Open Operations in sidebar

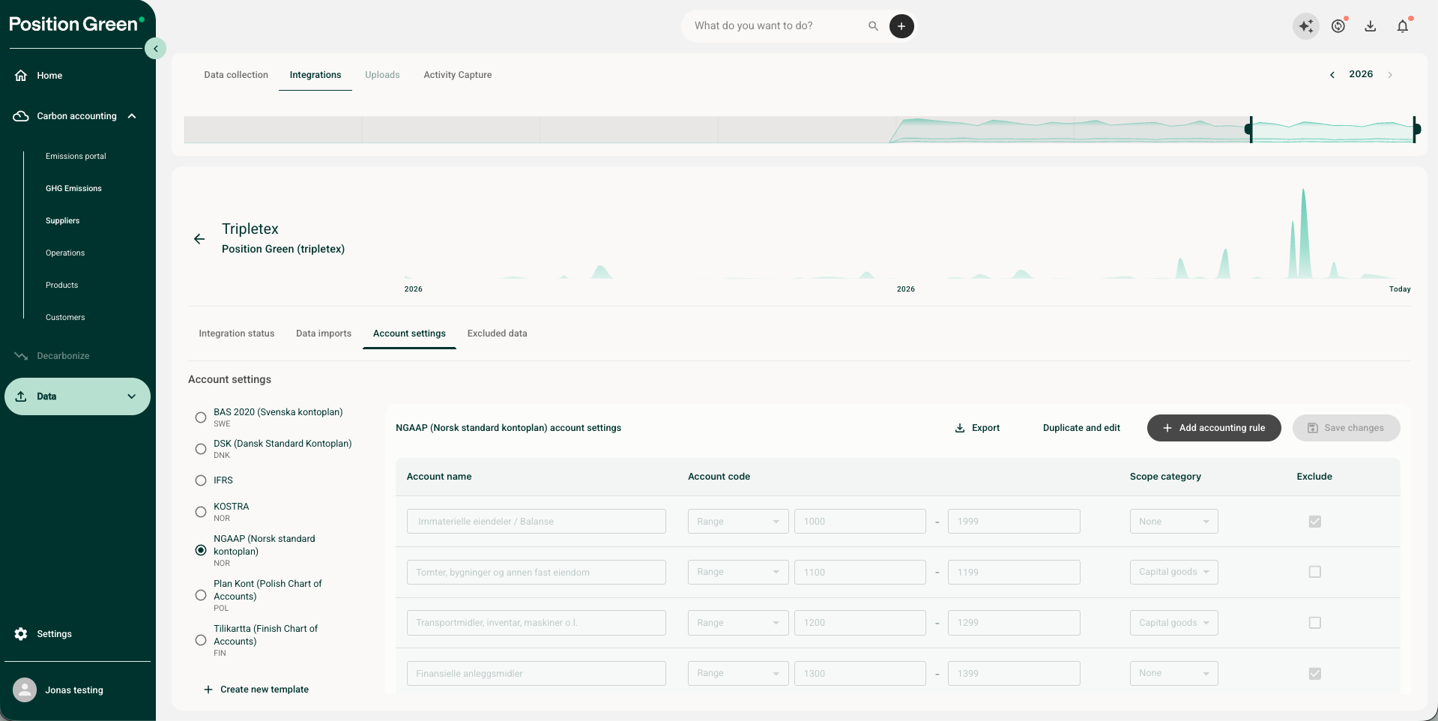click(65, 253)
